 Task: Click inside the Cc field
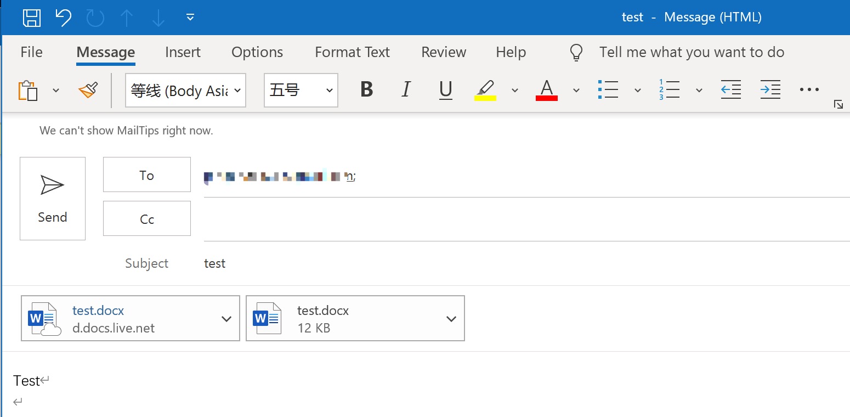coord(526,221)
